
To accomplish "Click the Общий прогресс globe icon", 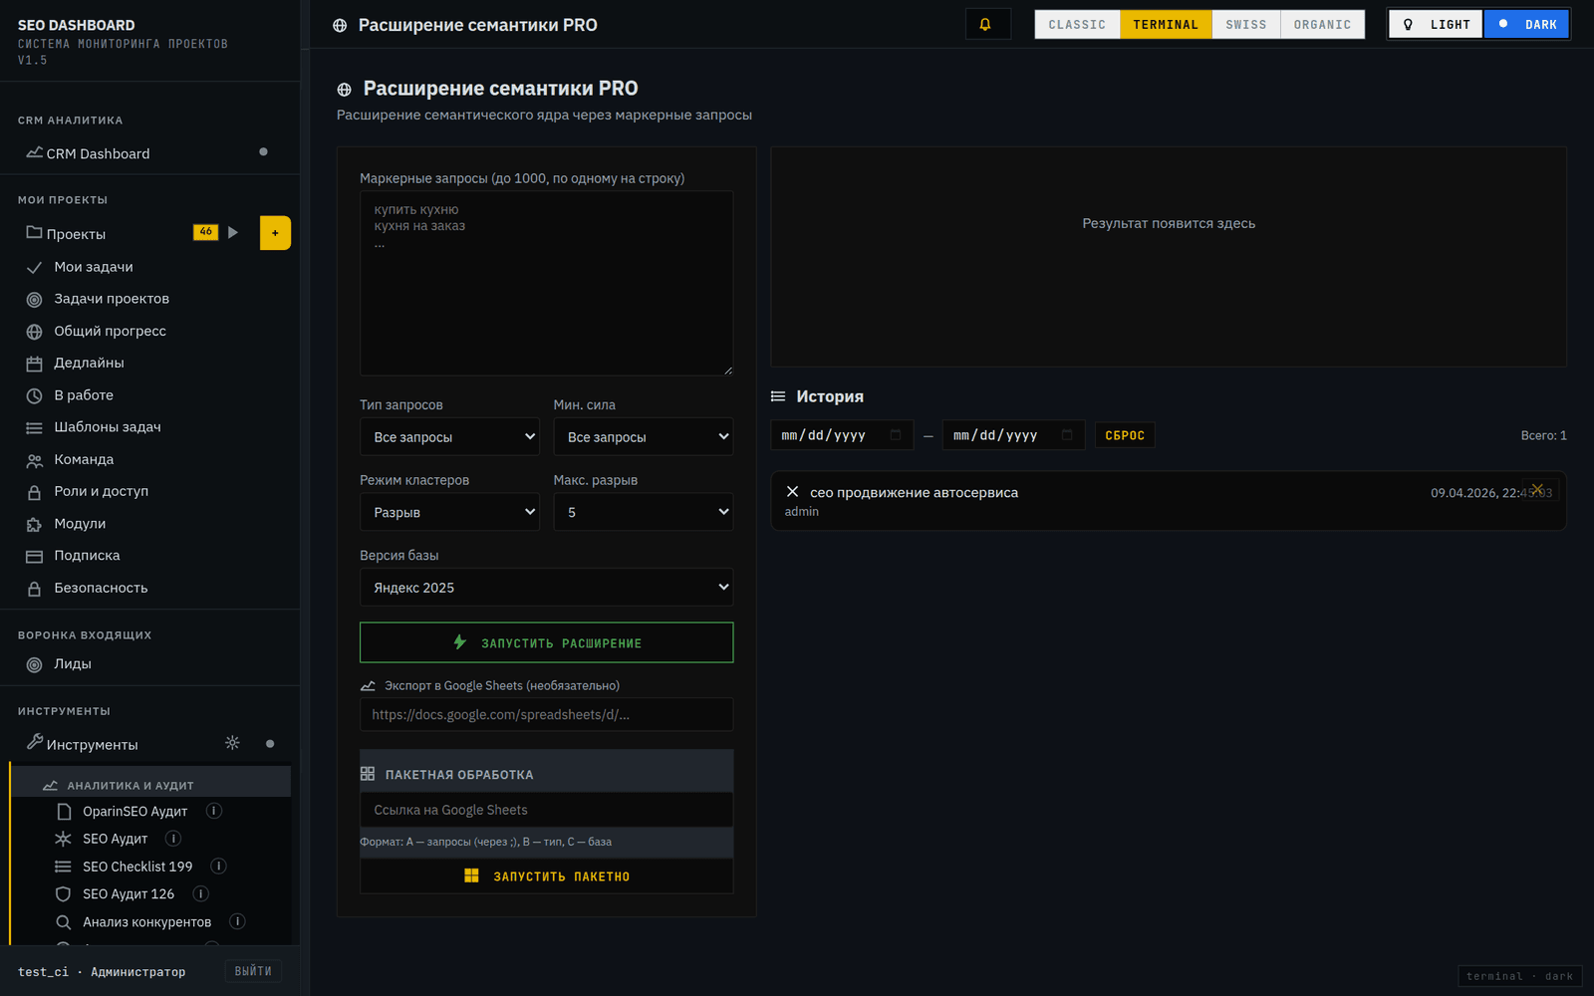I will click(34, 332).
